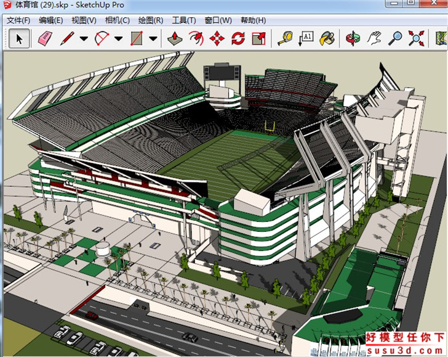Open the 窗口(W) menu
The image size is (448, 357).
(218, 20)
